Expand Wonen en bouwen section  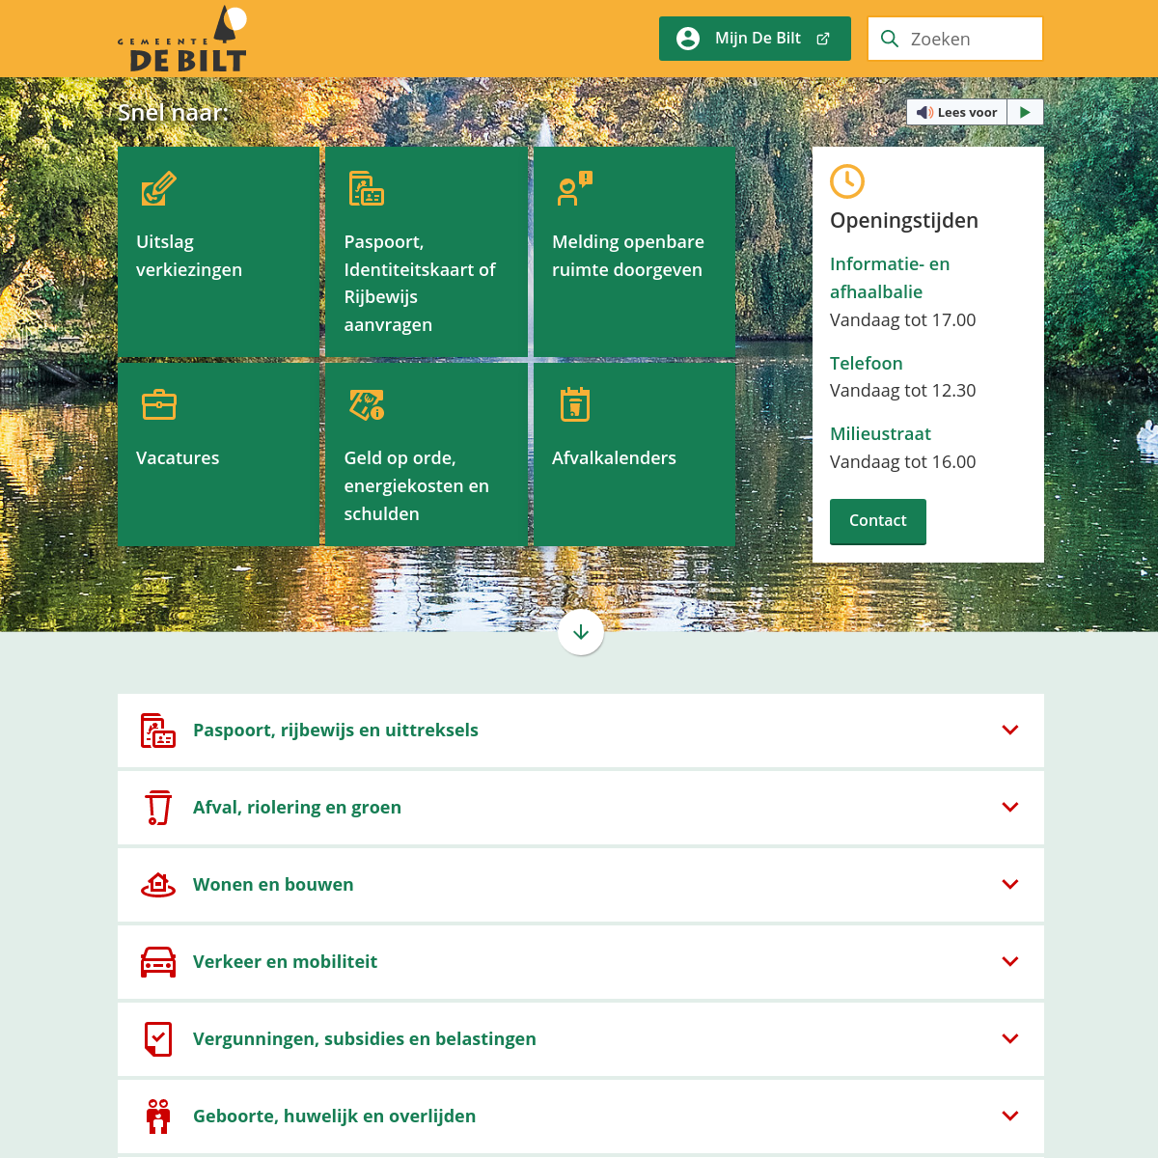pos(581,885)
